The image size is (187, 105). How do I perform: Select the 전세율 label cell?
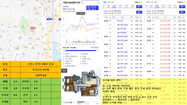coord(5,102)
